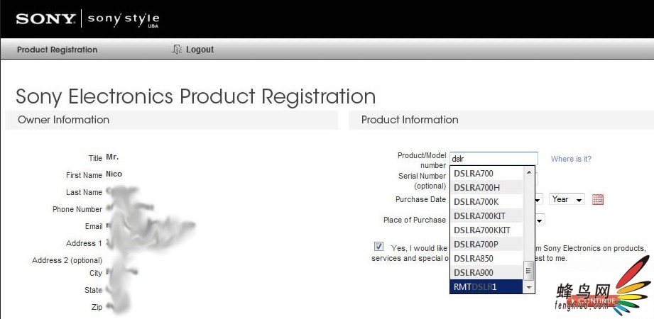The width and height of the screenshot is (654, 319).
Task: Open the Year dropdown
Action: (567, 199)
